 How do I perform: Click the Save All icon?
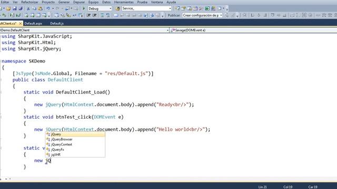click(21, 8)
